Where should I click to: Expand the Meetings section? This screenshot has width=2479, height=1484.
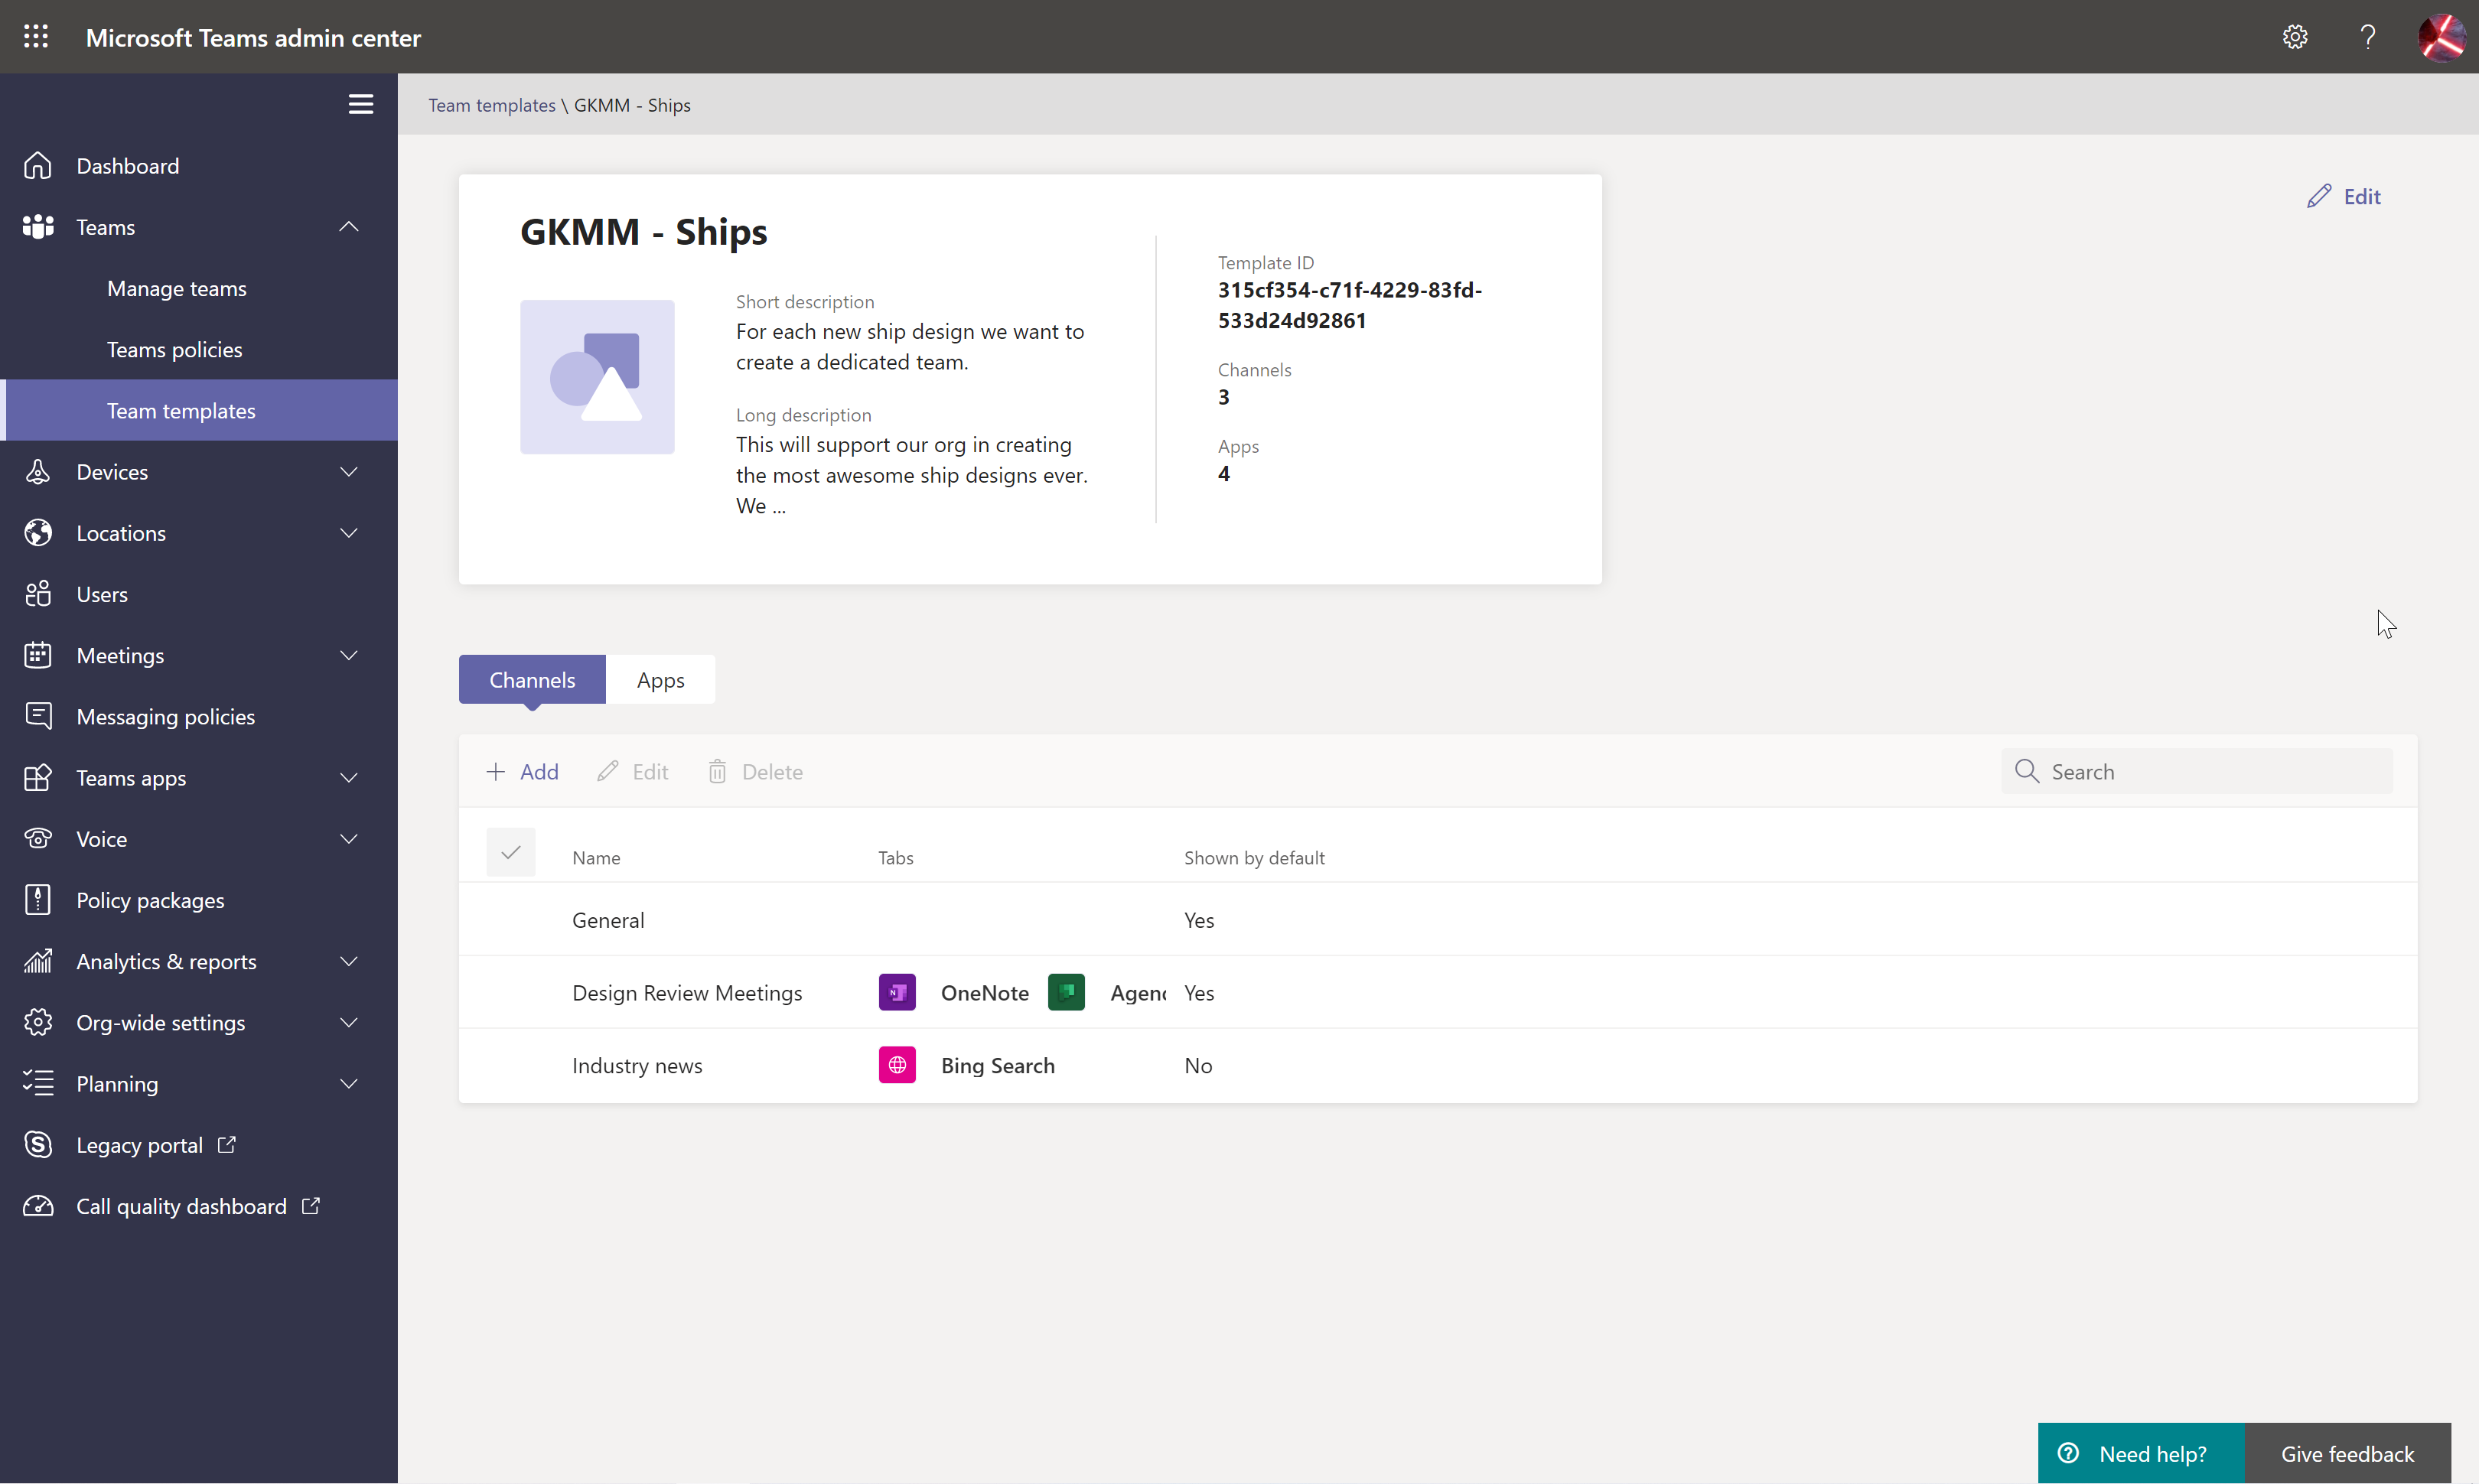(348, 655)
